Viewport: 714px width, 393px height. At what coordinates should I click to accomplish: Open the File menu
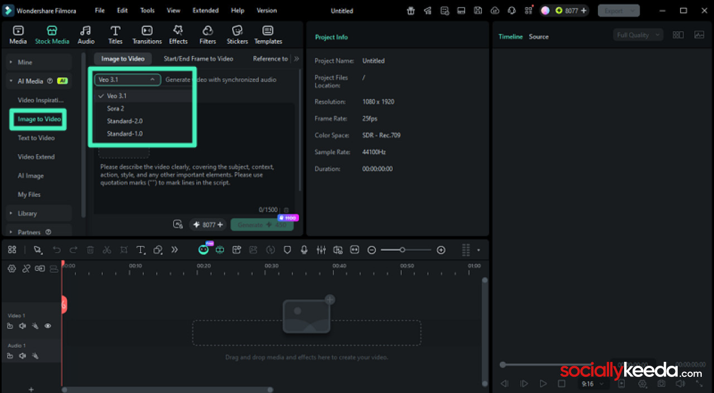99,11
